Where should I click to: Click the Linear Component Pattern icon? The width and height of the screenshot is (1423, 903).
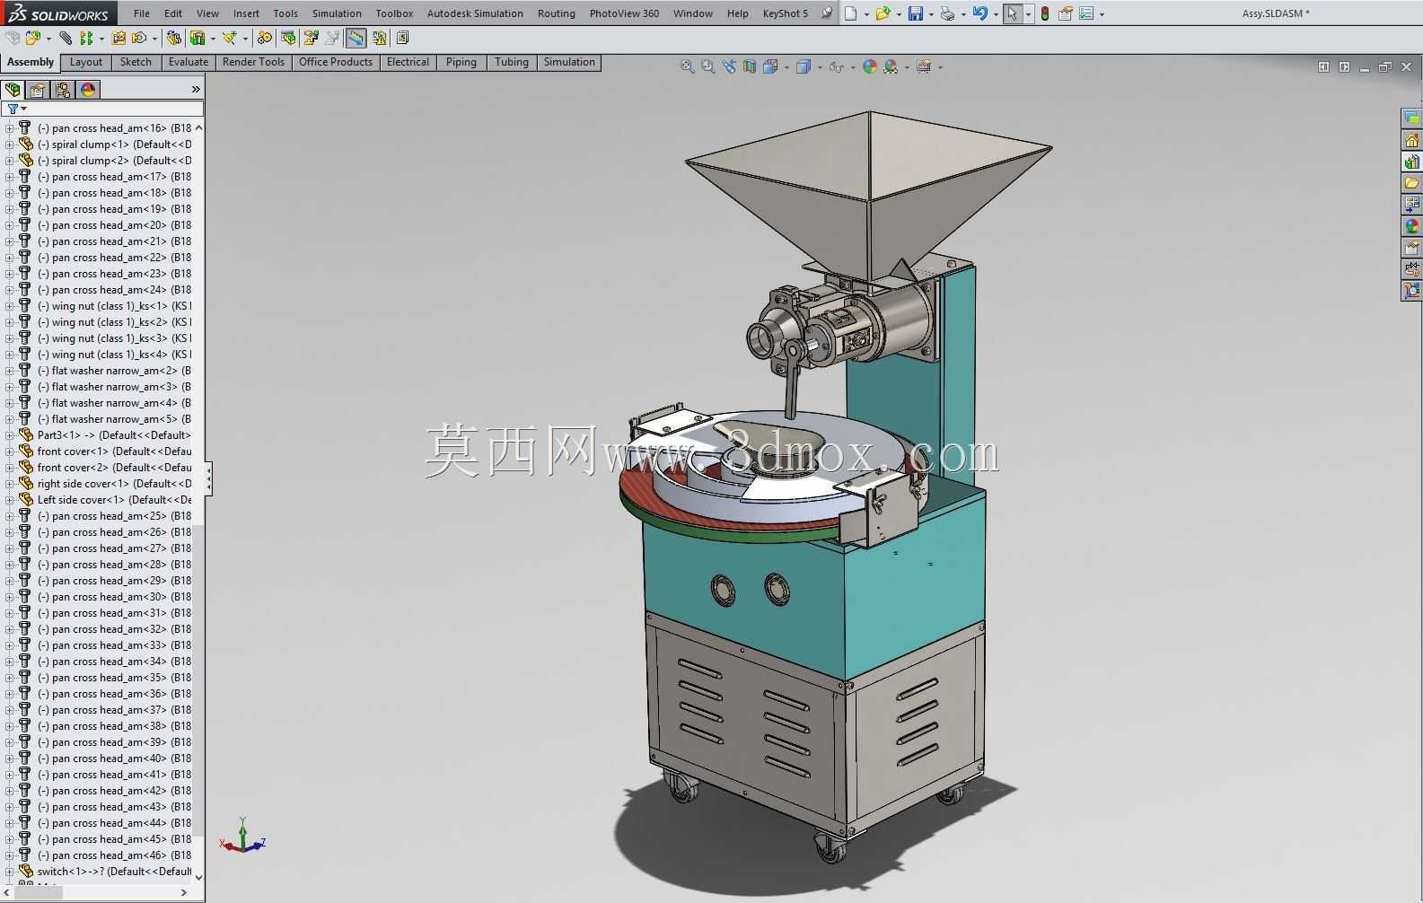point(86,38)
